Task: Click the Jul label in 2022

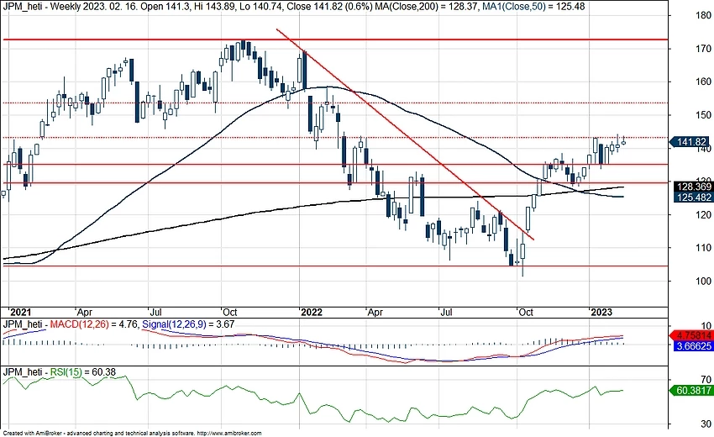Action: tap(446, 312)
